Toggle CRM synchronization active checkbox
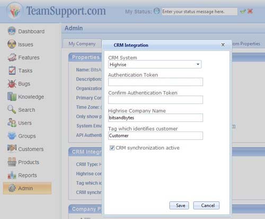Image resolution: width=265 pixels, height=219 pixels. (x=112, y=147)
